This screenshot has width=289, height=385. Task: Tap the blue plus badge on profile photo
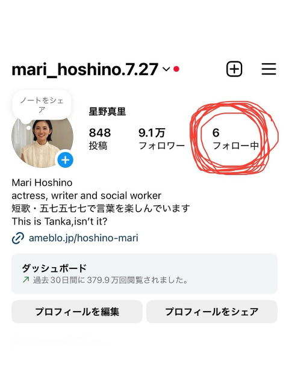(x=66, y=160)
